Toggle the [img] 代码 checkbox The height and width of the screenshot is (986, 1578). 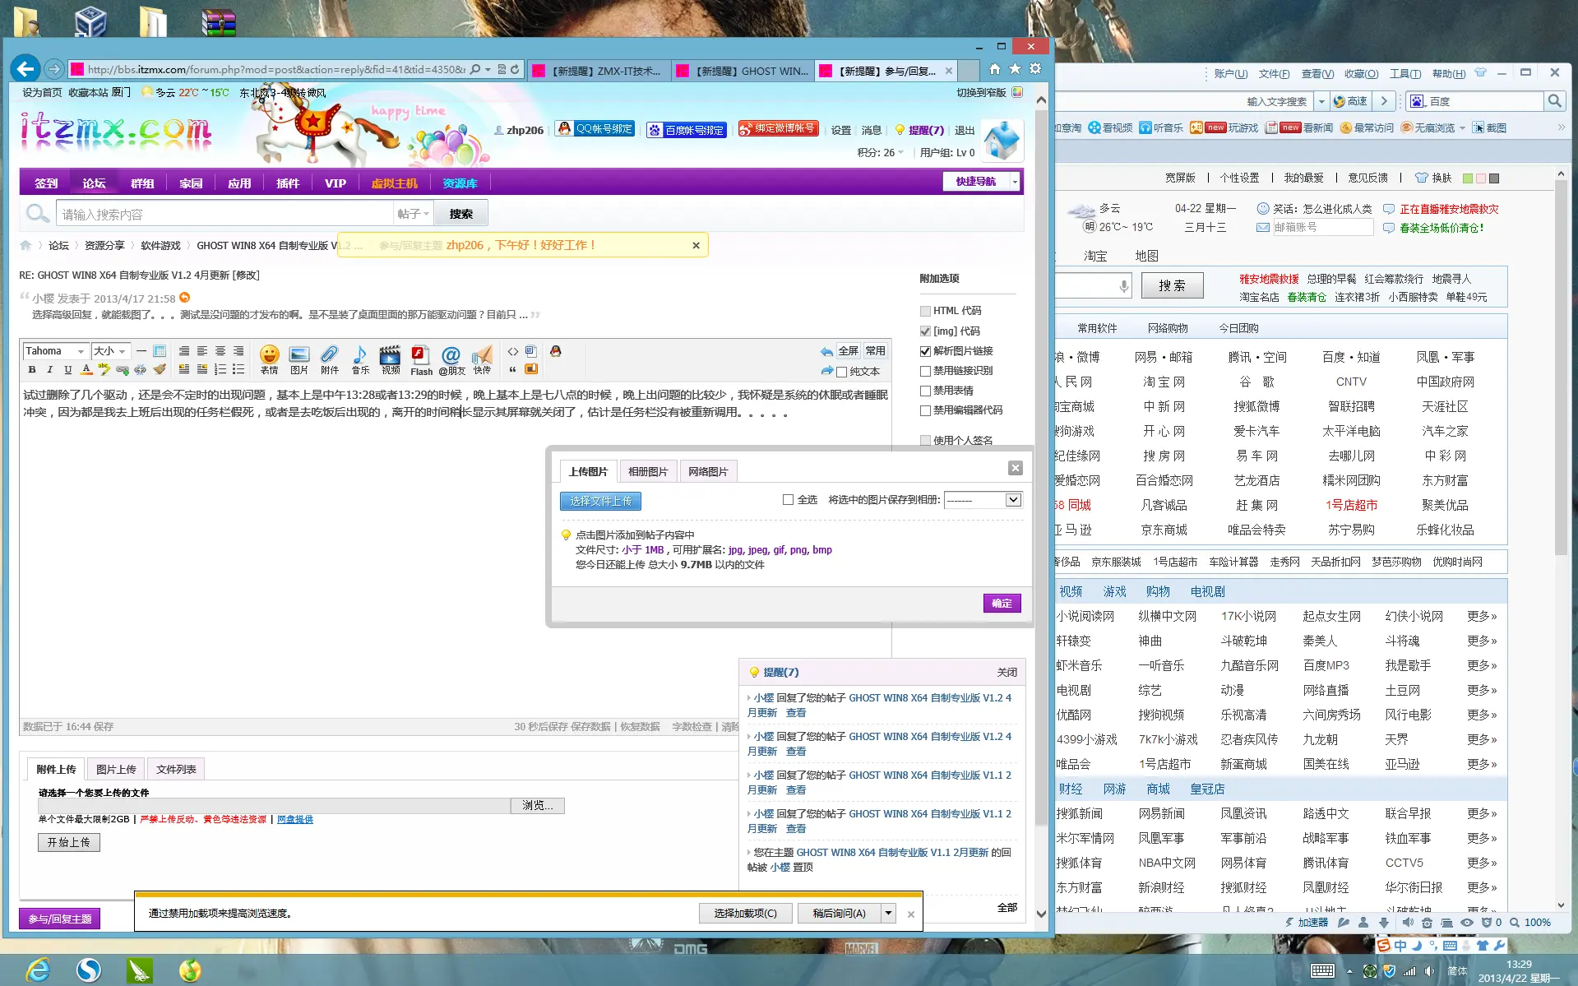point(925,331)
